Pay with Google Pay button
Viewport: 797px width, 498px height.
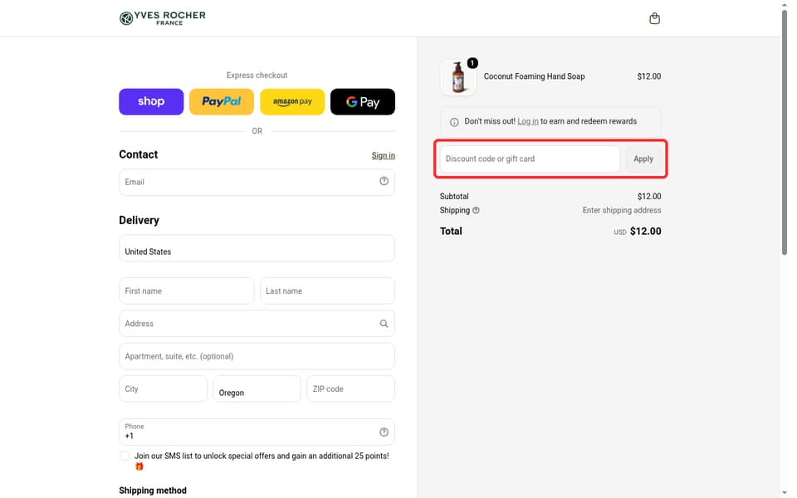pyautogui.click(x=363, y=101)
